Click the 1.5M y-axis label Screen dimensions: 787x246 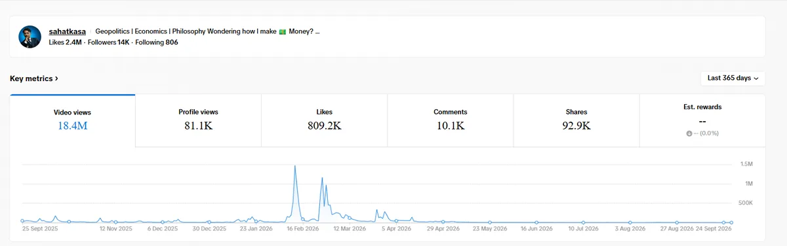(746, 164)
